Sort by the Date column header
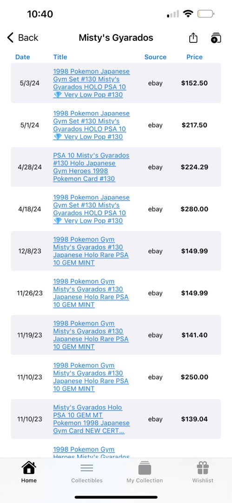This screenshot has width=232, height=503. pyautogui.click(x=22, y=57)
